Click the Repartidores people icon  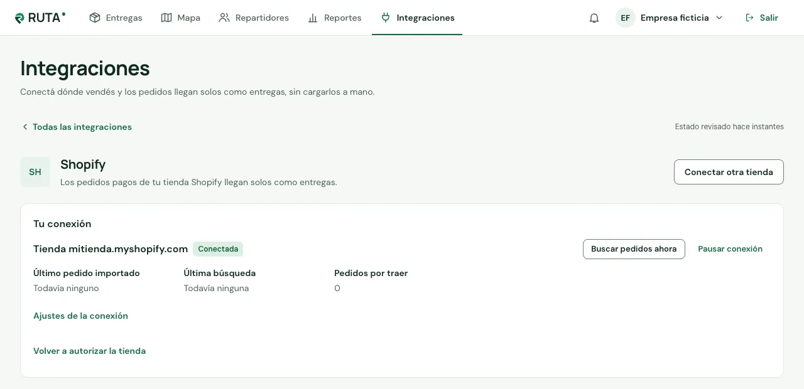(224, 18)
